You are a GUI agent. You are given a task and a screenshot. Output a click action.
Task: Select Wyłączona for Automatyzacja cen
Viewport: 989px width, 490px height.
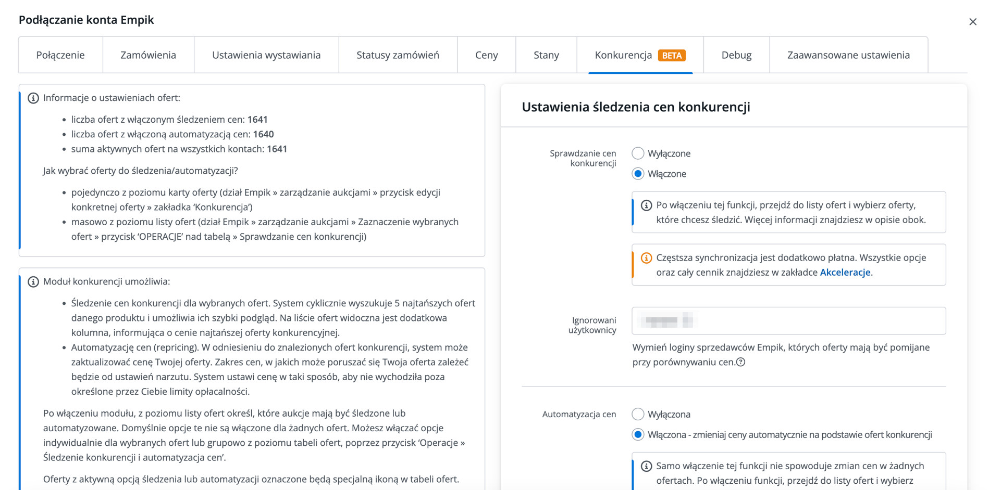[x=638, y=414]
